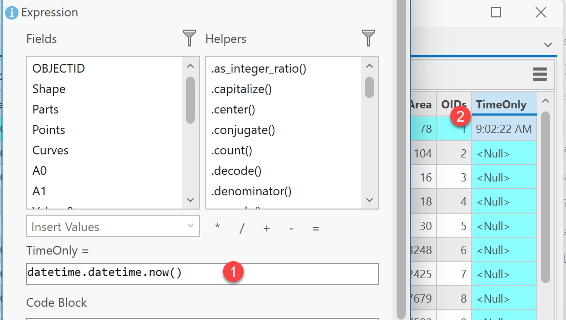Viewport: 566px width, 320px height.
Task: Click inside the TimeOnly expression box
Action: tap(203, 273)
